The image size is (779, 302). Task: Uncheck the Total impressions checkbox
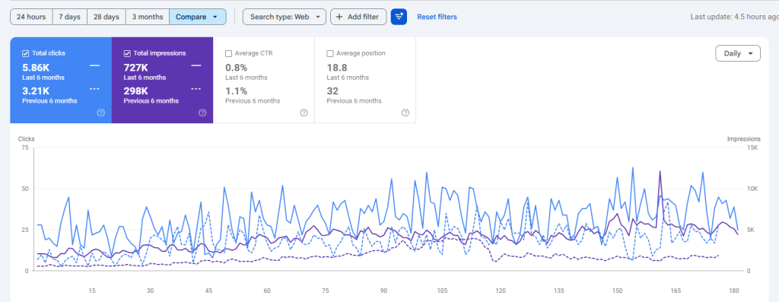click(127, 53)
